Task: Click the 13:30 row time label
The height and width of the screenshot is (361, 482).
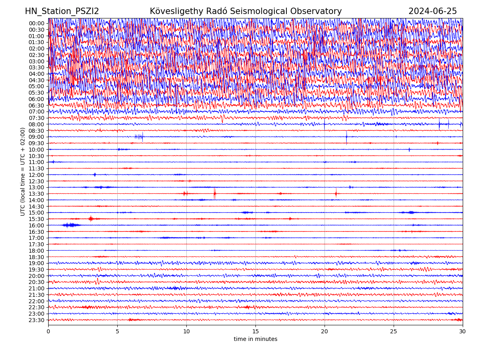Action: (37, 194)
